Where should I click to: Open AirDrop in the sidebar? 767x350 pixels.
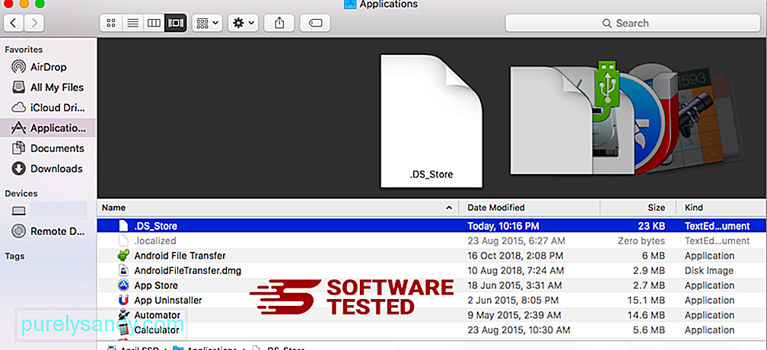[48, 67]
